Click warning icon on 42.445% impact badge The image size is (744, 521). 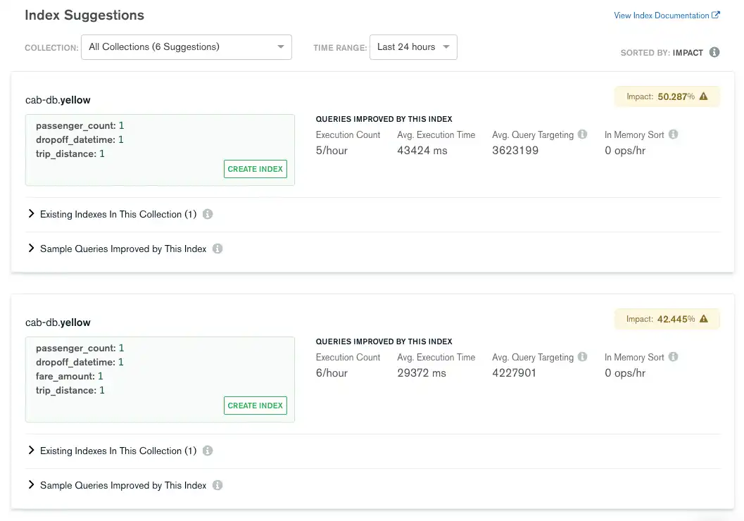click(702, 319)
